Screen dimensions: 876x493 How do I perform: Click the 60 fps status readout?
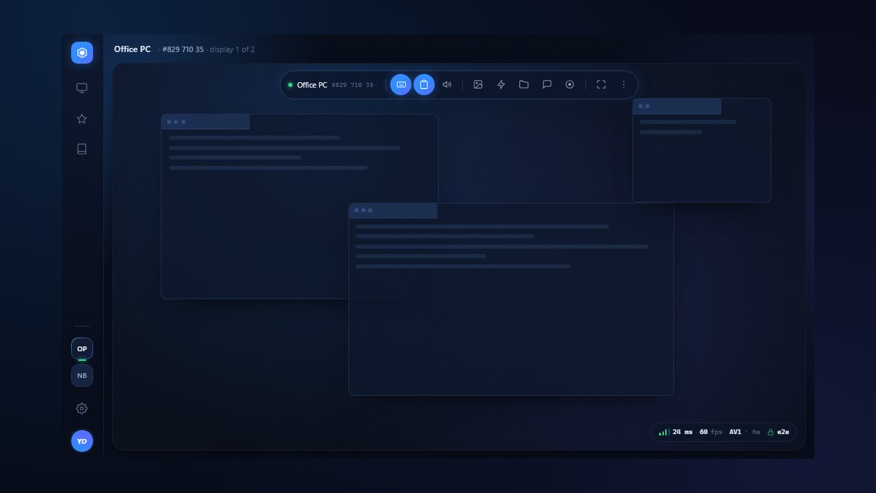710,432
